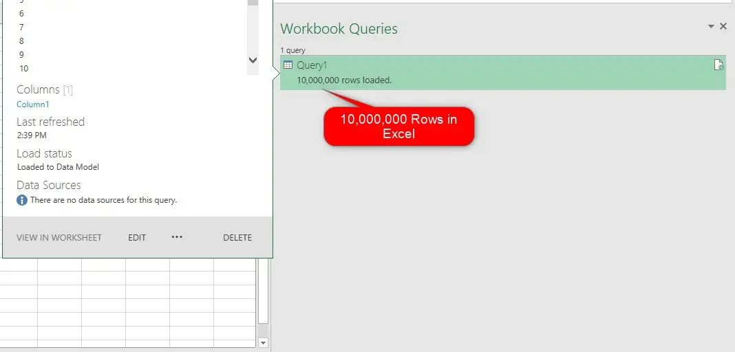
Task: Click the load/refresh icon on Query1 row
Action: 718,65
